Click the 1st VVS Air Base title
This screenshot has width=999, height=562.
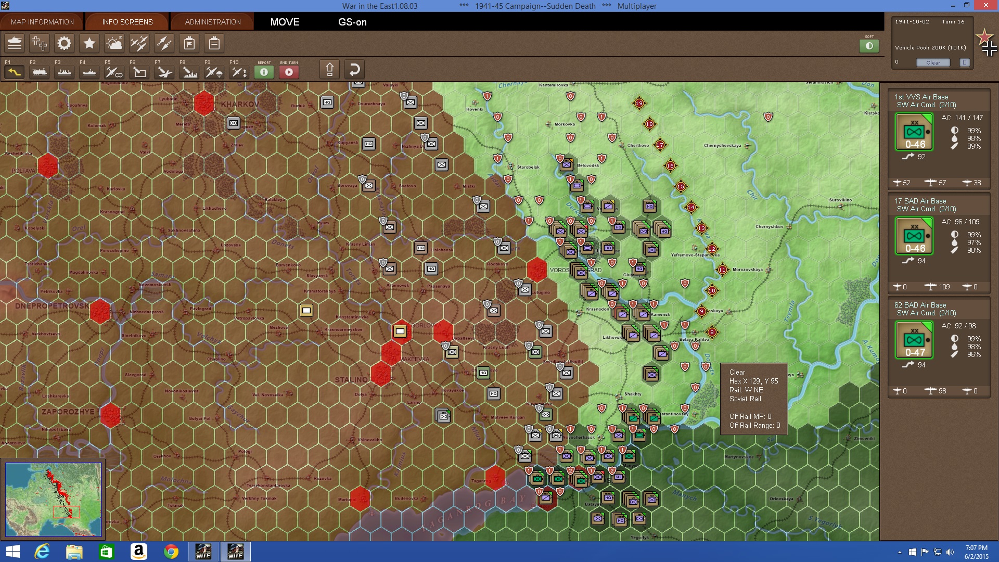point(921,97)
